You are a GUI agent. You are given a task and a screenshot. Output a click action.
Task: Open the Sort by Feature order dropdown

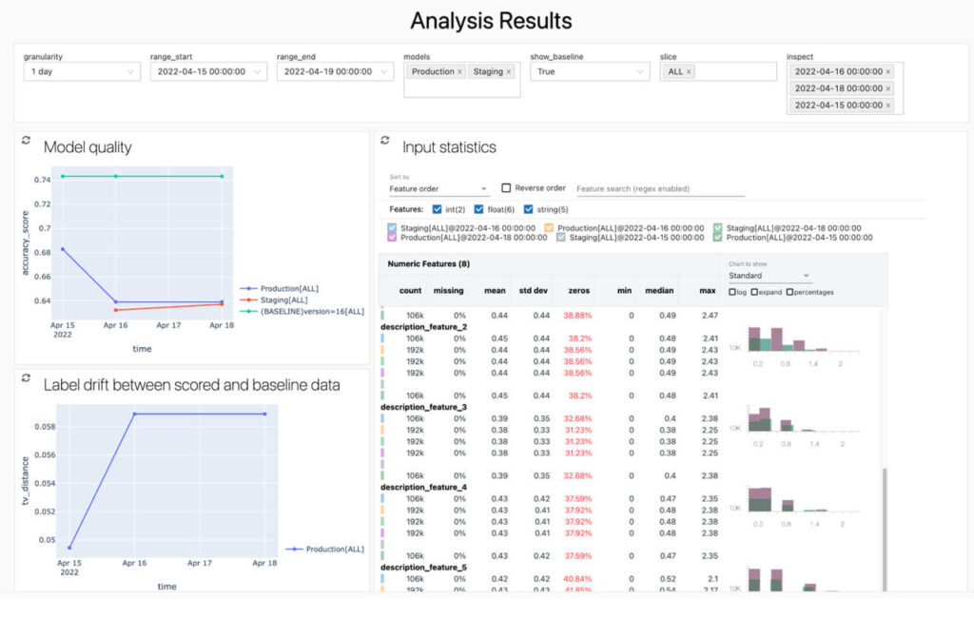(438, 189)
